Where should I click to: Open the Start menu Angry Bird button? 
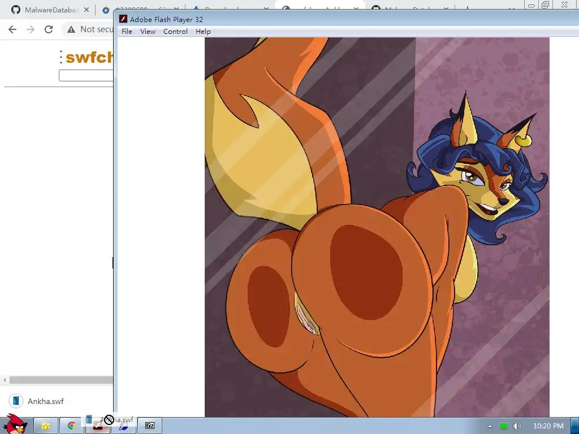[x=15, y=424]
